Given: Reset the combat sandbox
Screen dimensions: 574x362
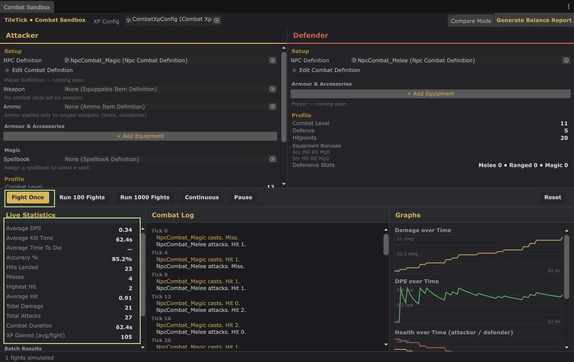Looking at the screenshot, I should [x=553, y=197].
